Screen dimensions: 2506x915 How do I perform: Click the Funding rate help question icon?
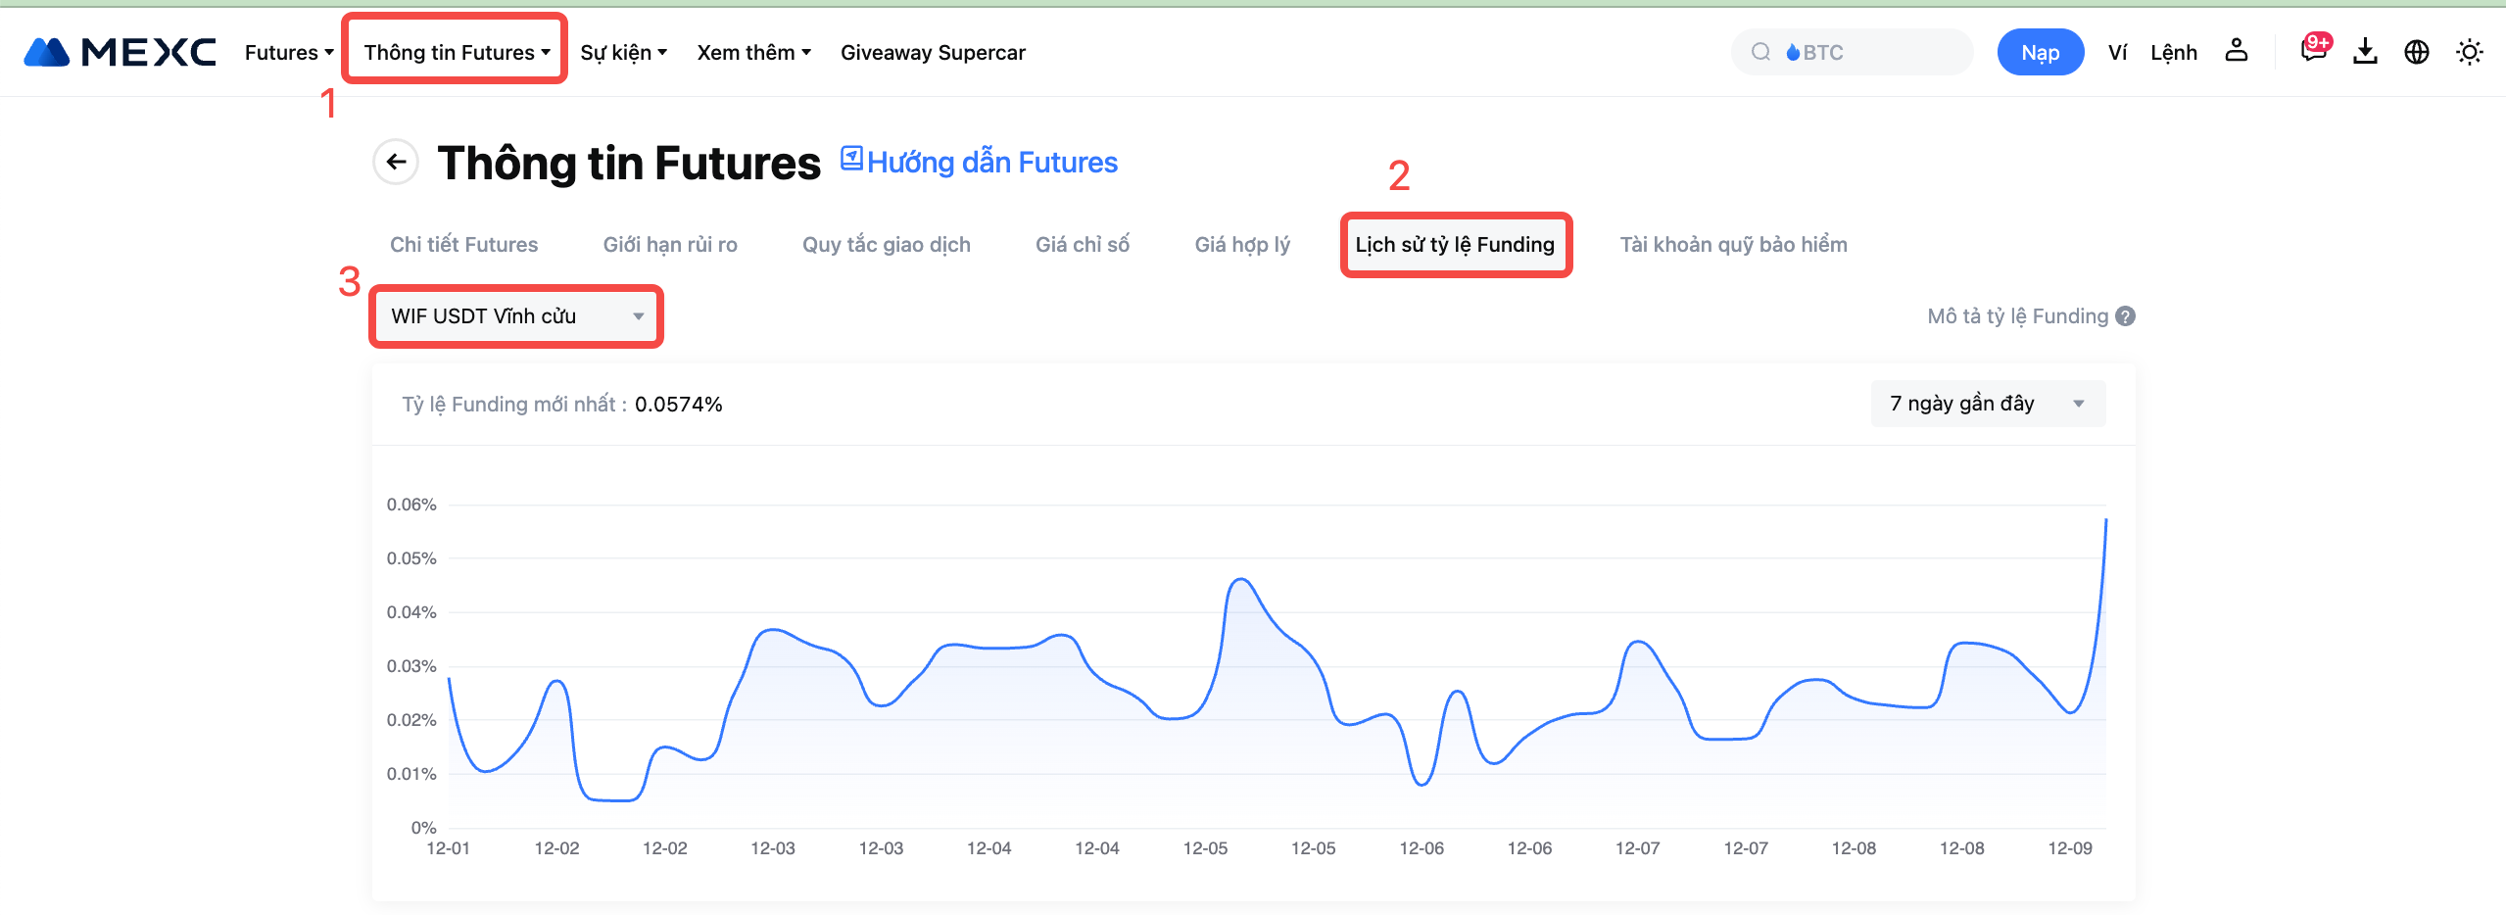[x=2125, y=316]
